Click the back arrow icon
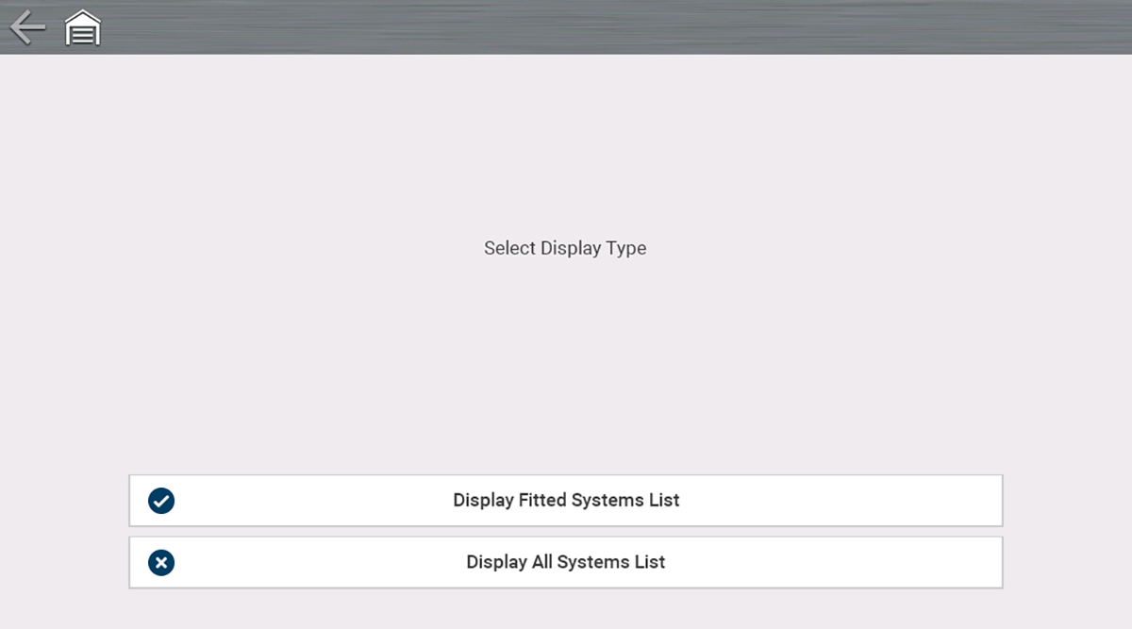Viewport: 1132px width, 629px height. (x=27, y=28)
